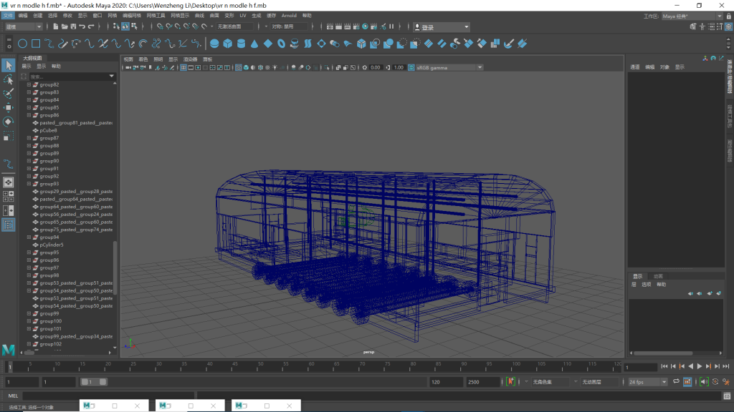Image resolution: width=734 pixels, height=412 pixels.
Task: Select the arrow Select tool in the toolbox
Action: [9, 65]
